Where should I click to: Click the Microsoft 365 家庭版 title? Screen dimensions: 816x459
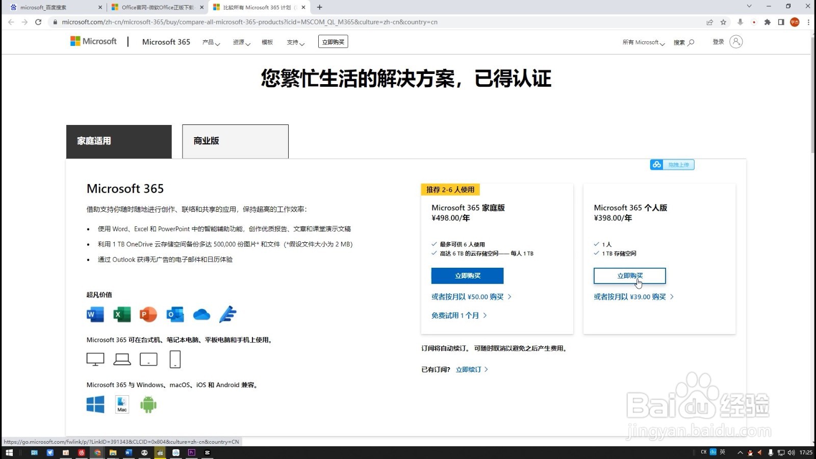468,208
